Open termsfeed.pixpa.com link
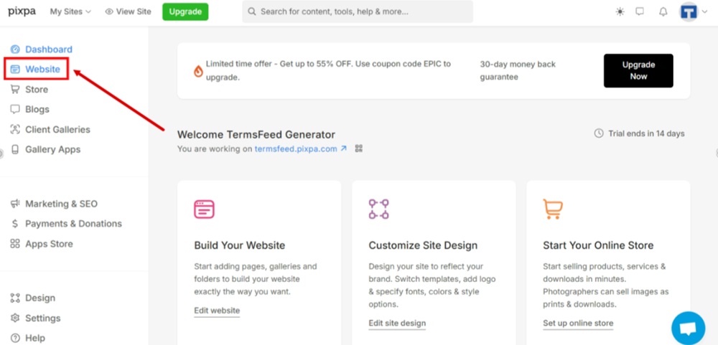Image resolution: width=718 pixels, height=345 pixels. pyautogui.click(x=296, y=148)
